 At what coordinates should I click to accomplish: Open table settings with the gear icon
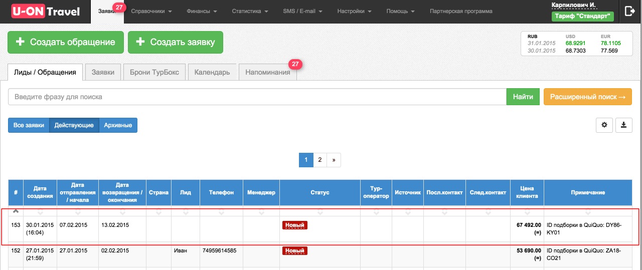pyautogui.click(x=604, y=125)
